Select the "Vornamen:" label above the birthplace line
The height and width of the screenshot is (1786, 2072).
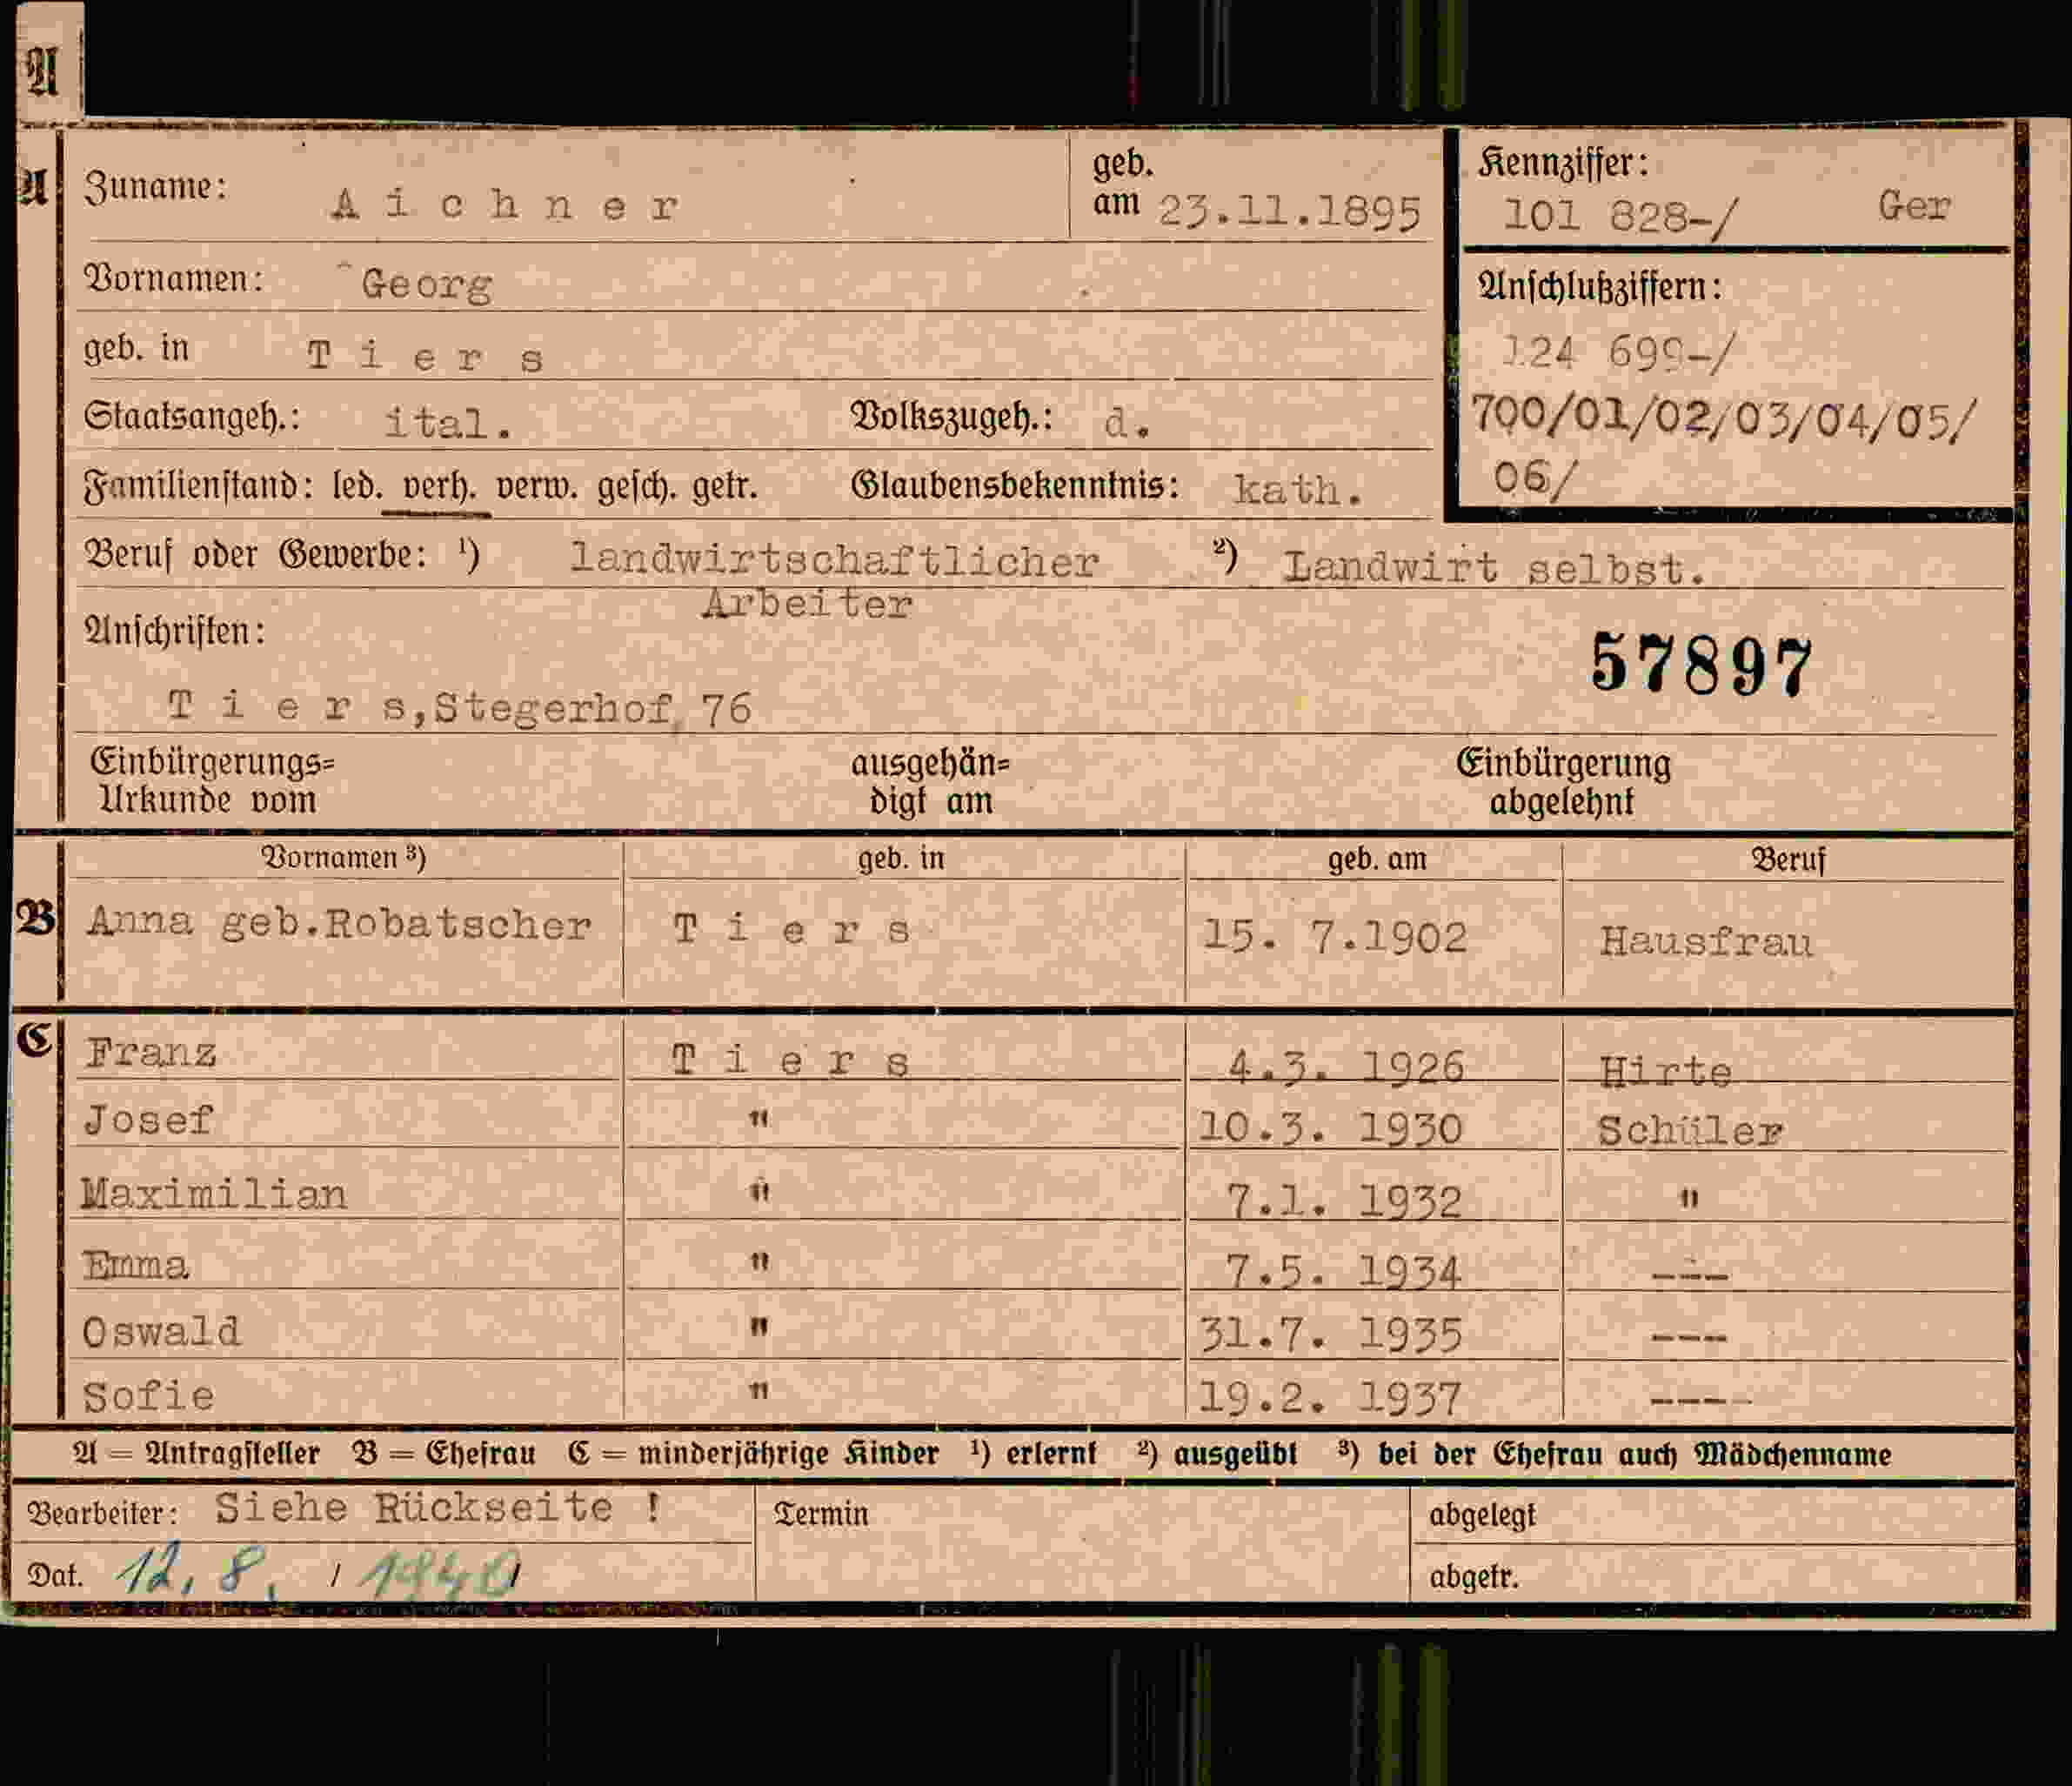173,278
